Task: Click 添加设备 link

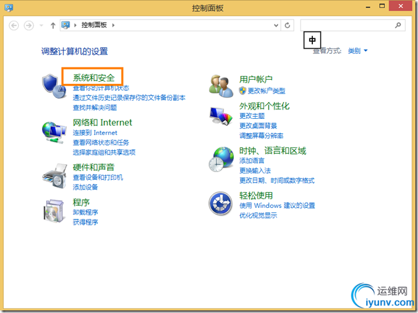Action: click(85, 188)
